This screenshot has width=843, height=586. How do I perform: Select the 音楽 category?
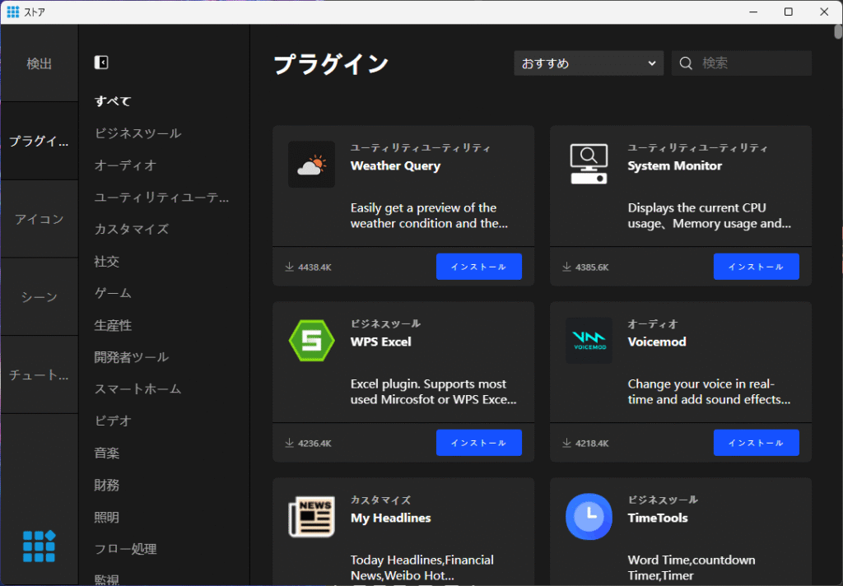106,453
